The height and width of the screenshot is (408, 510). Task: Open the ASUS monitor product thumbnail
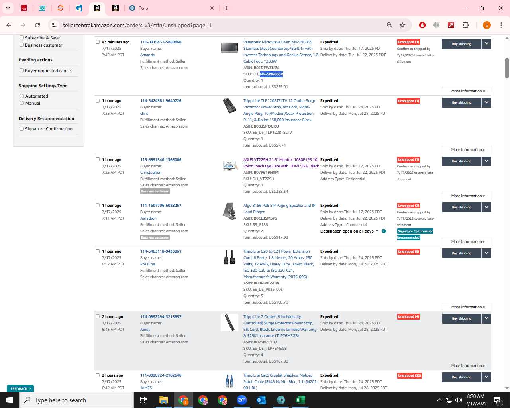click(229, 165)
